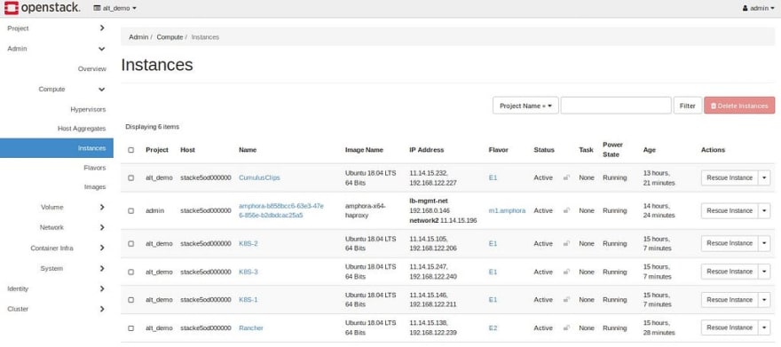The height and width of the screenshot is (347, 781).
Task: Click the IP Address column header
Action: pyautogui.click(x=426, y=150)
